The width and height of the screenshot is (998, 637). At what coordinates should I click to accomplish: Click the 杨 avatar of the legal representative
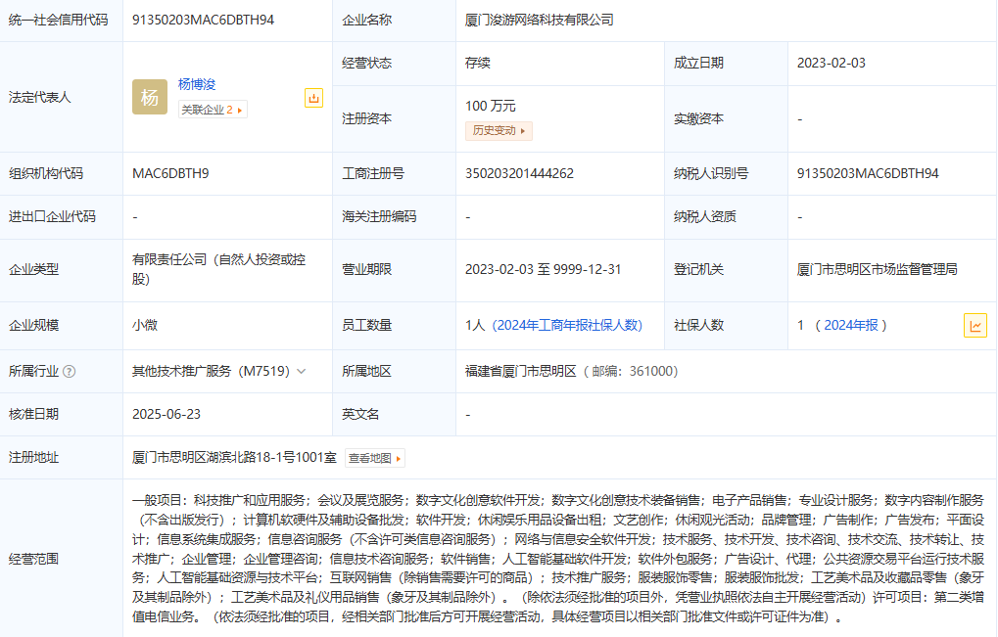pyautogui.click(x=150, y=97)
